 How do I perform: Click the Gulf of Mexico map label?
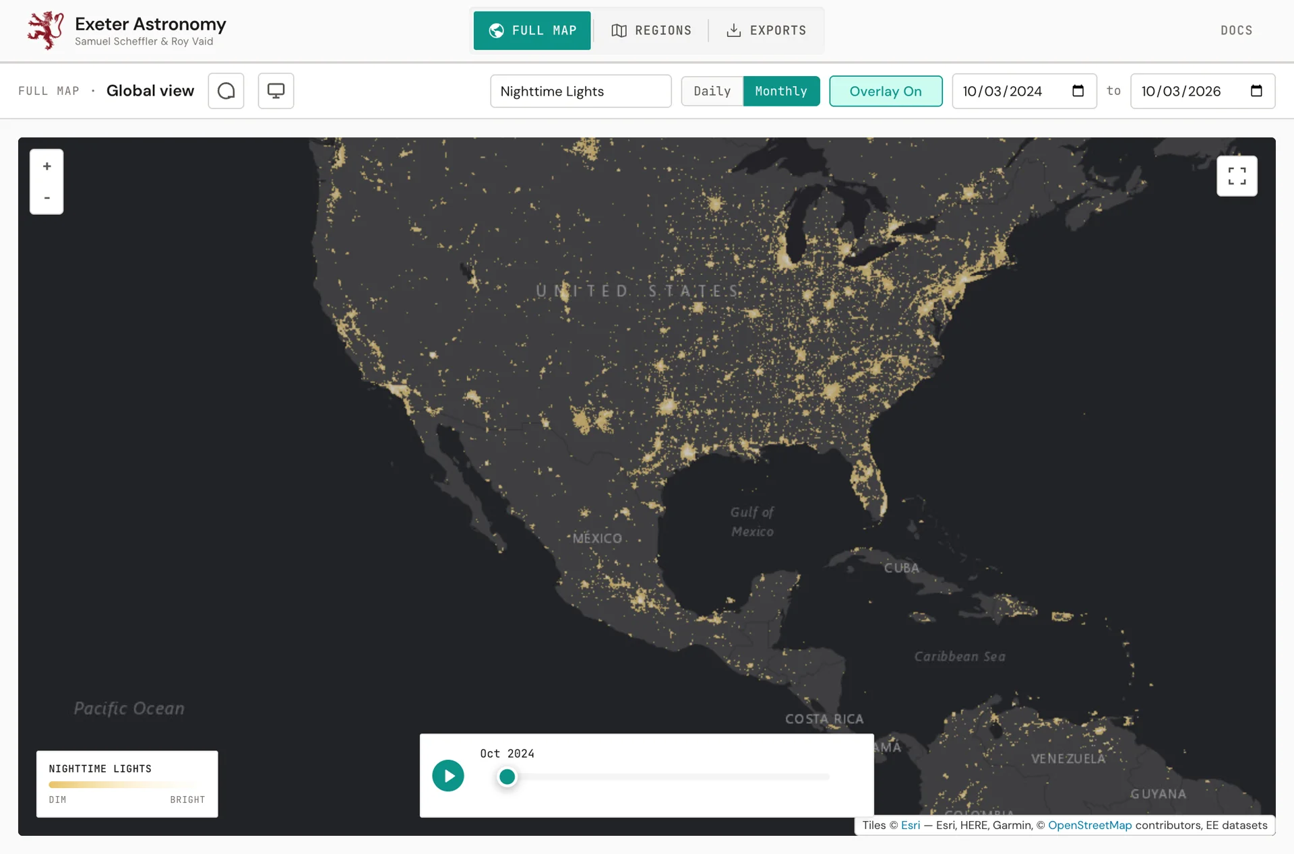tap(752, 522)
